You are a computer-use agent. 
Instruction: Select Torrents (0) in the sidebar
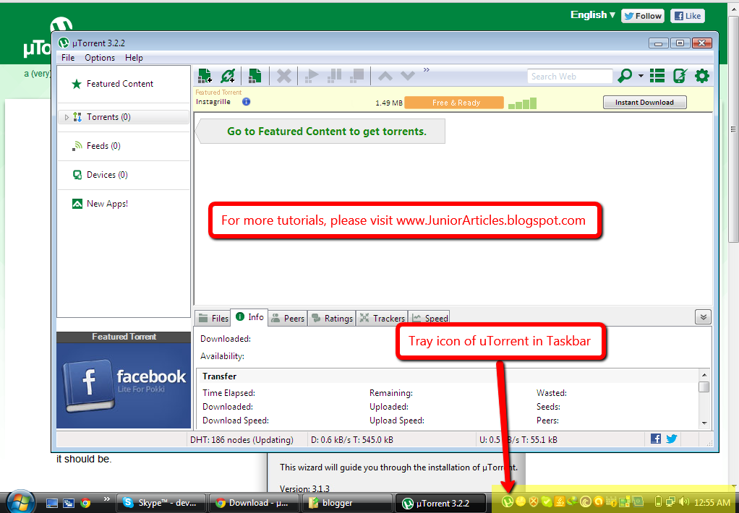pos(124,117)
